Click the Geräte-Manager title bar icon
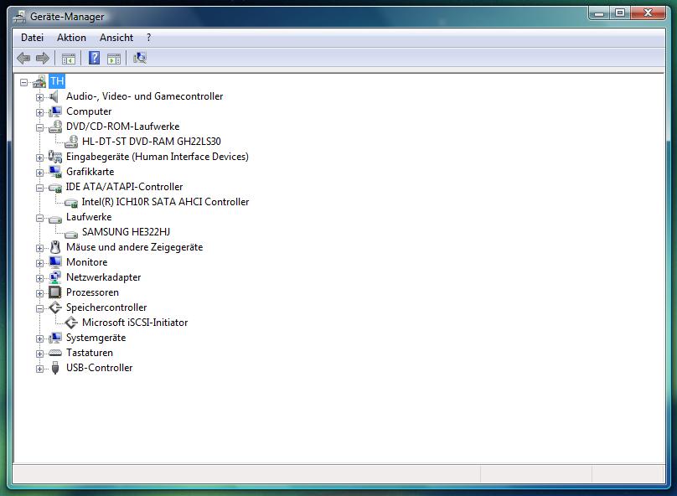The height and width of the screenshot is (496, 677). [x=19, y=17]
